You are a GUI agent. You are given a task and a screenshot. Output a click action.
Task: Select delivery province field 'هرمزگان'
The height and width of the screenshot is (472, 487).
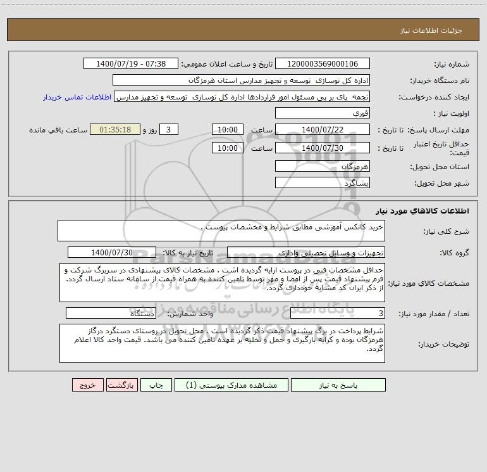tap(323, 167)
